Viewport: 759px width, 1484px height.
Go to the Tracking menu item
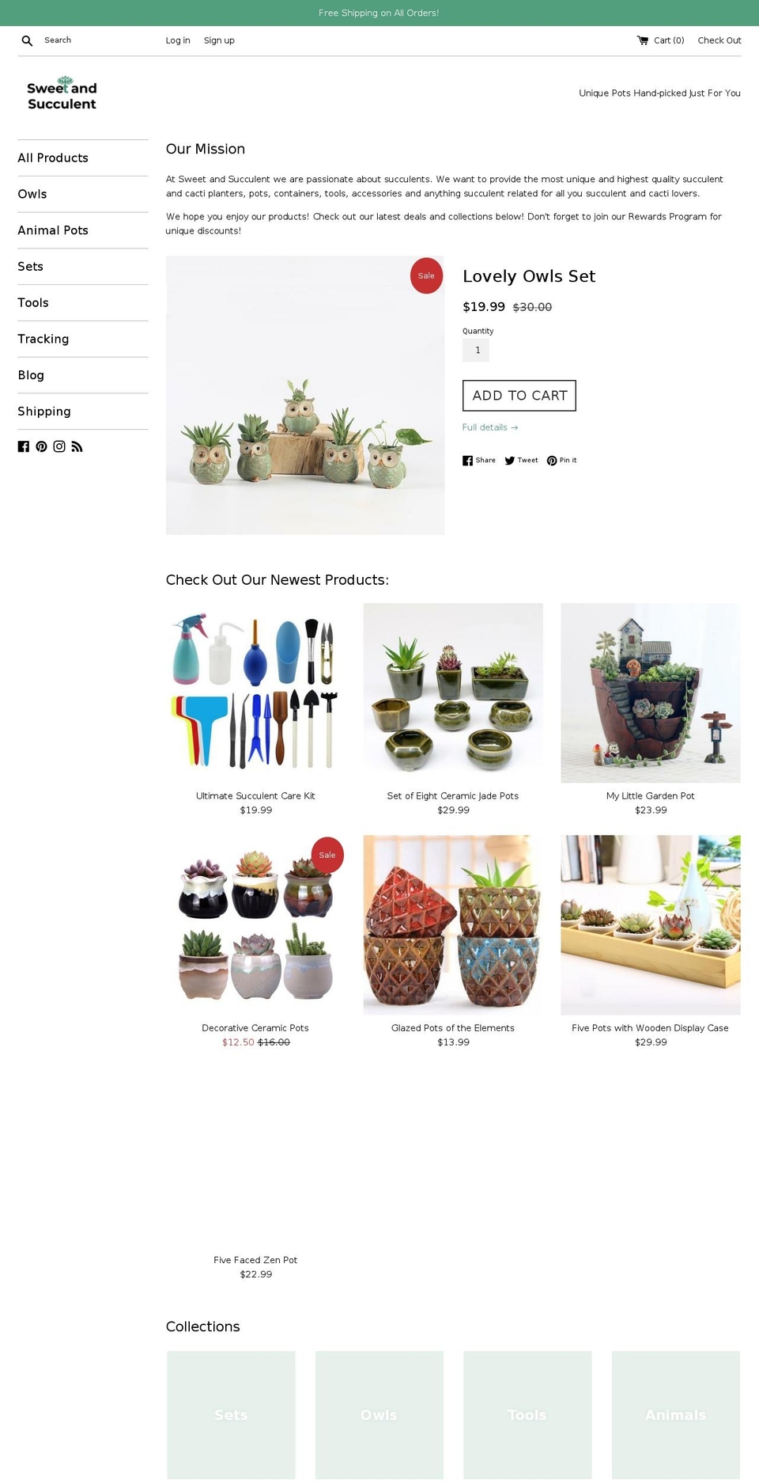(43, 339)
